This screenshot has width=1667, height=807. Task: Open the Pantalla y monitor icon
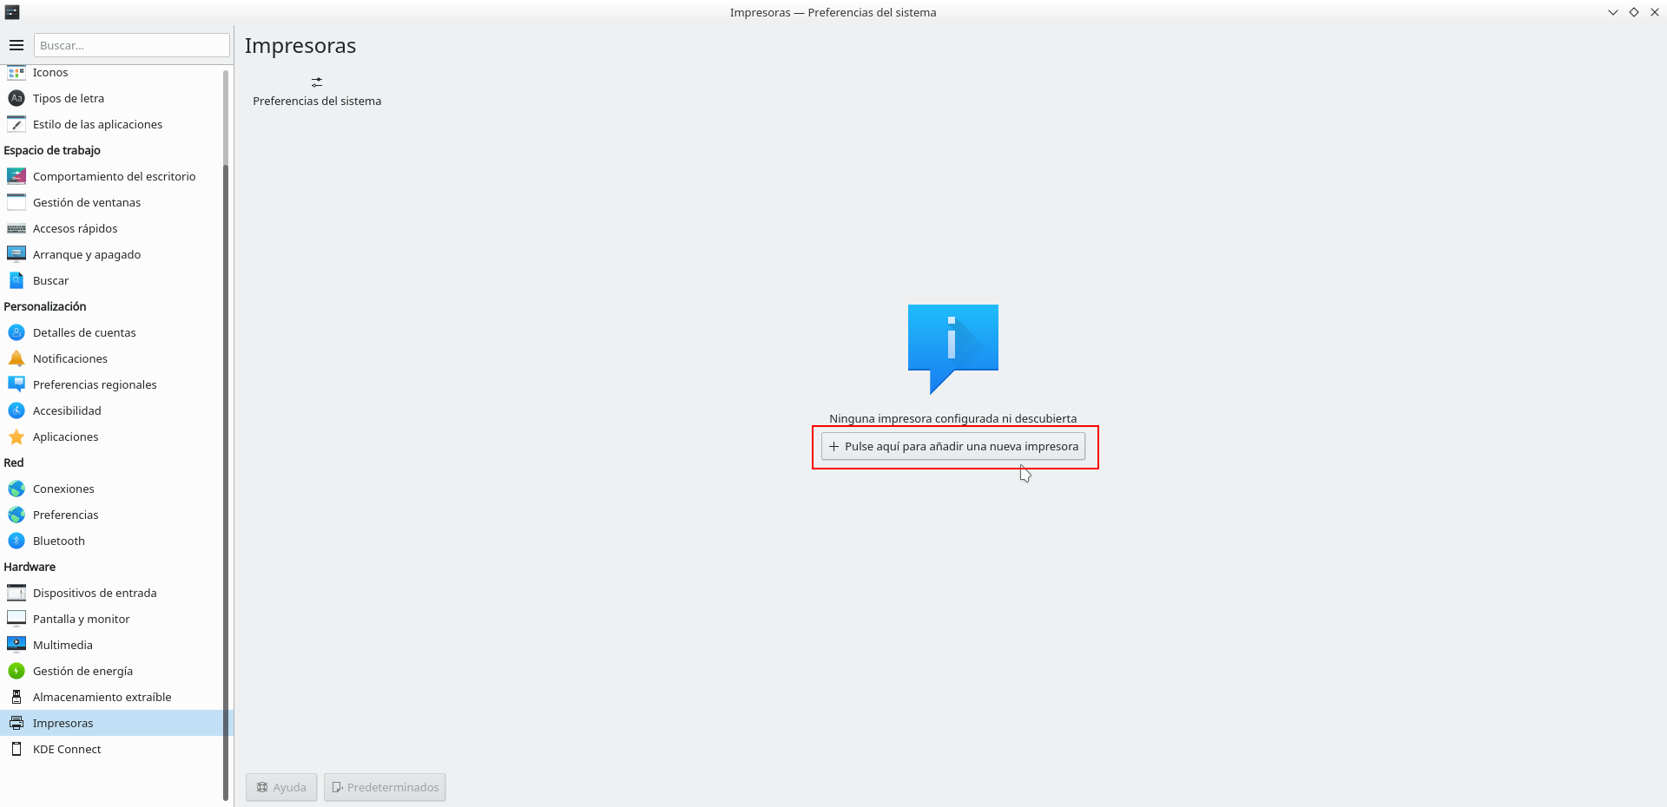(x=16, y=619)
